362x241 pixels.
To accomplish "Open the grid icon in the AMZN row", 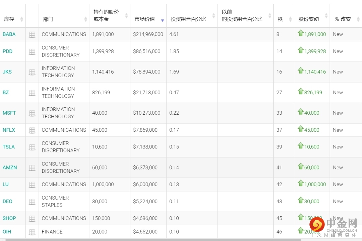I will coord(32,168).
